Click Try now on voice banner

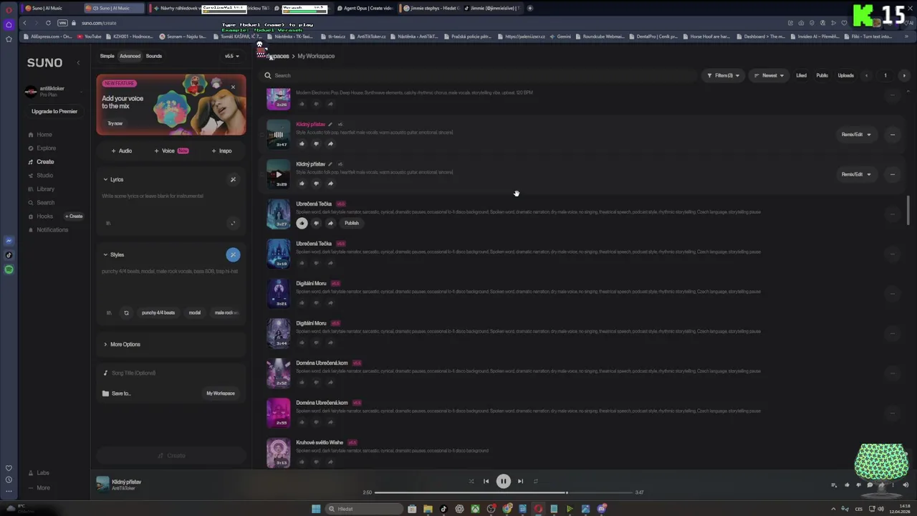(115, 123)
